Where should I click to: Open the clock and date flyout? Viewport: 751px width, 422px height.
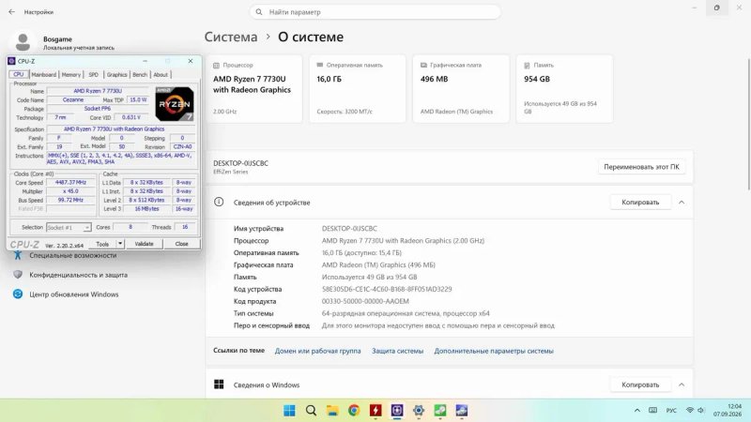coord(727,410)
